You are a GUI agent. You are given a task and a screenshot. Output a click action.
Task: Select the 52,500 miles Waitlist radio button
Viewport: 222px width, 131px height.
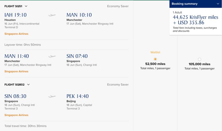point(155,59)
